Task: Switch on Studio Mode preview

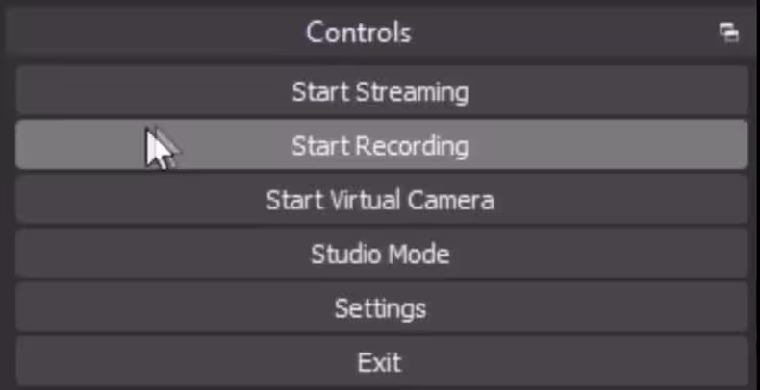Action: (381, 255)
